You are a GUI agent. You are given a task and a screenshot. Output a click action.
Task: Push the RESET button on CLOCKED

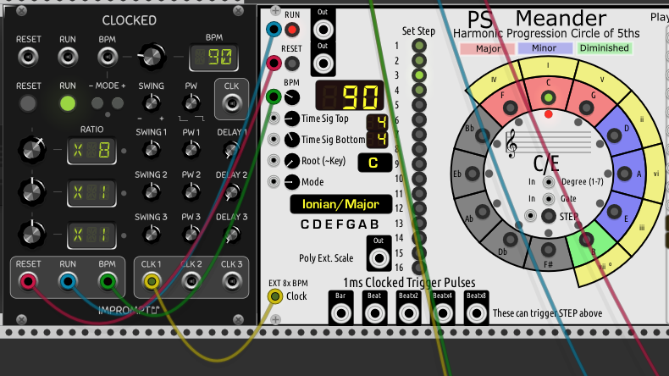click(28, 103)
